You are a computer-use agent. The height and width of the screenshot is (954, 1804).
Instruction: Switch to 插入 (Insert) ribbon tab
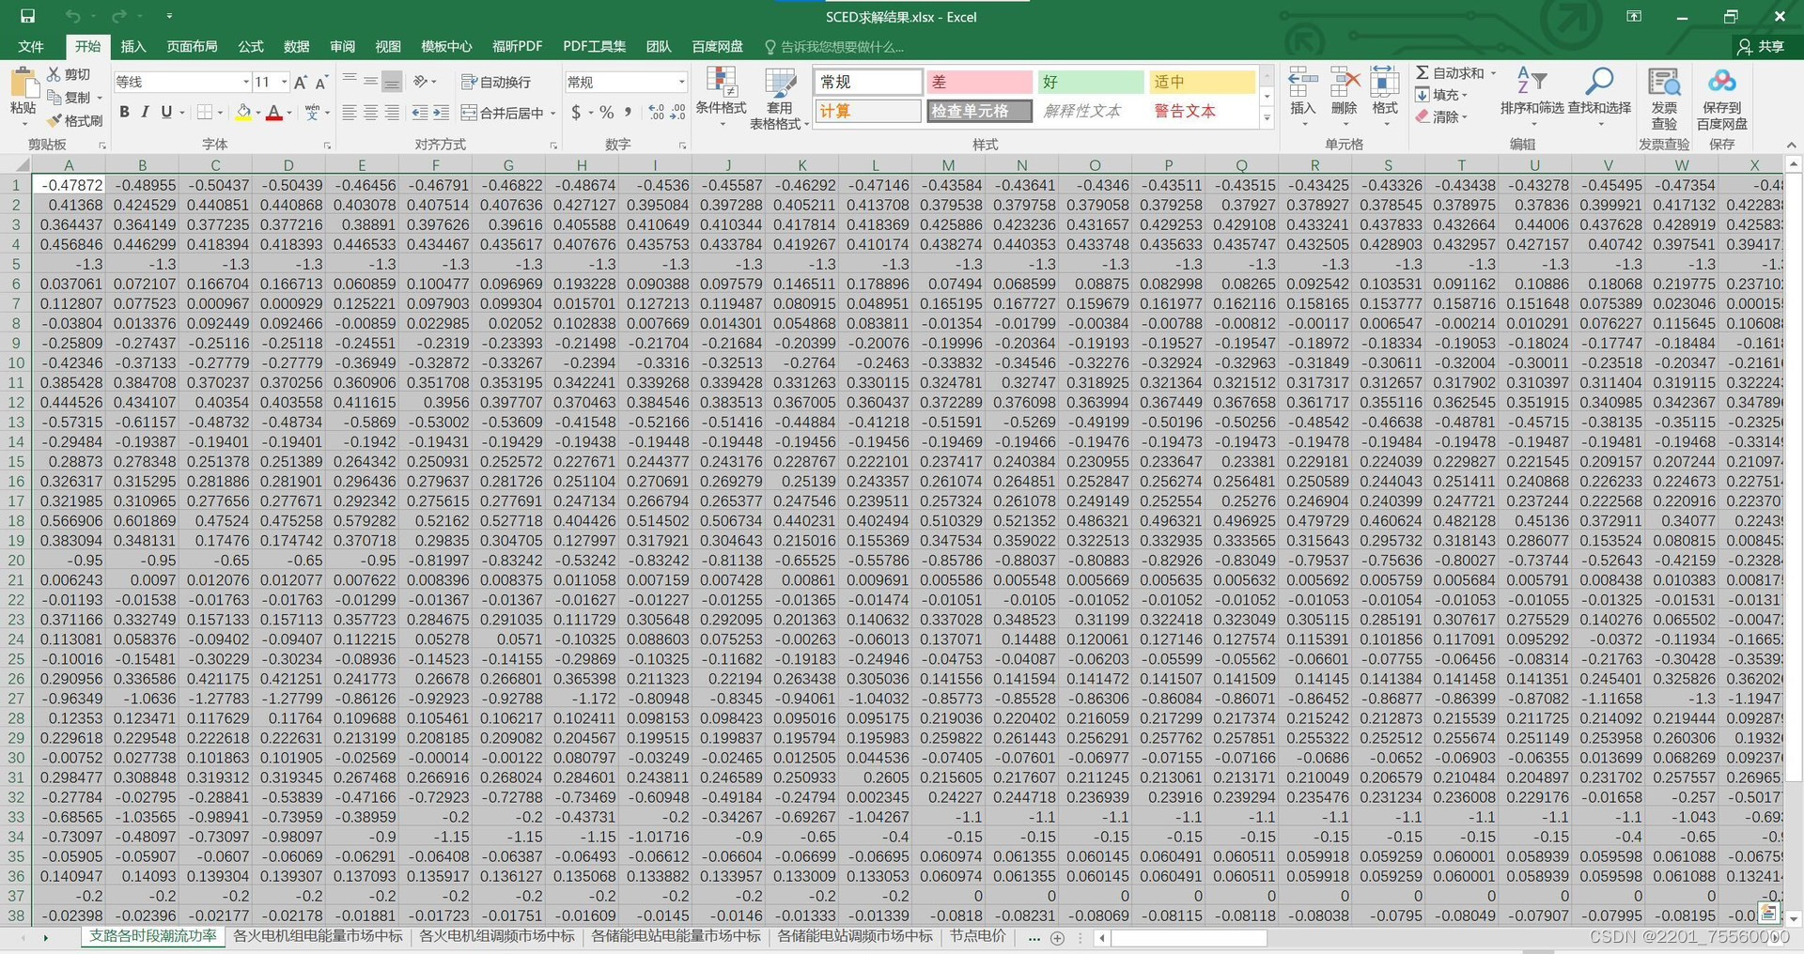click(133, 46)
